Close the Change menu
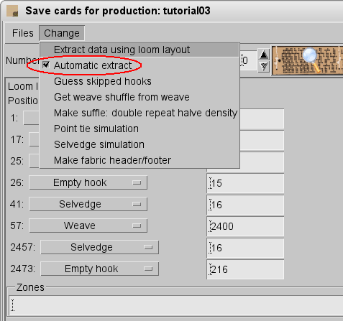This screenshot has height=321, width=343. (62, 33)
